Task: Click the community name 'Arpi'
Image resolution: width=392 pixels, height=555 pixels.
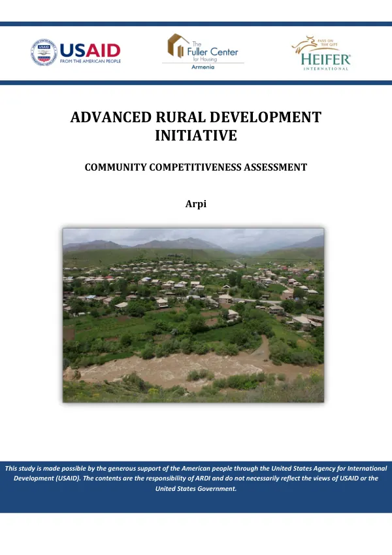Action: click(x=196, y=204)
